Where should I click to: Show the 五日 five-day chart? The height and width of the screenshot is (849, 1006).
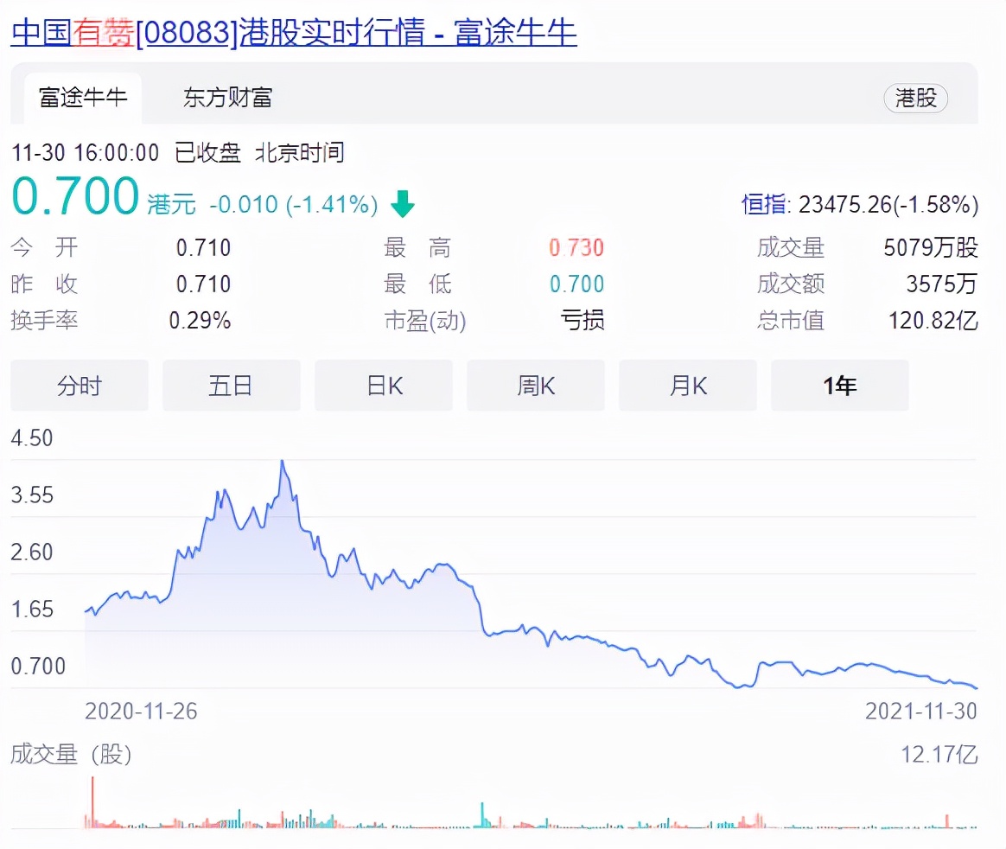231,386
